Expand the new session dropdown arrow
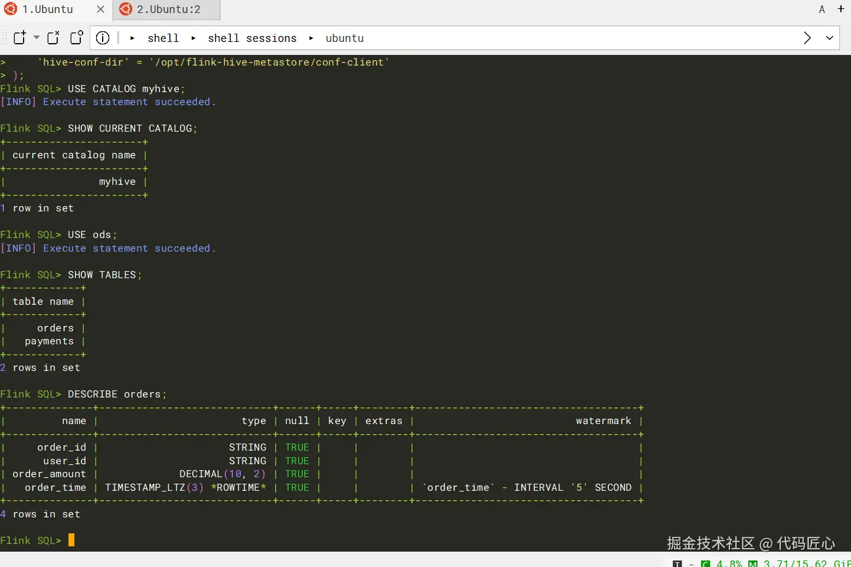This screenshot has width=851, height=567. 37,37
